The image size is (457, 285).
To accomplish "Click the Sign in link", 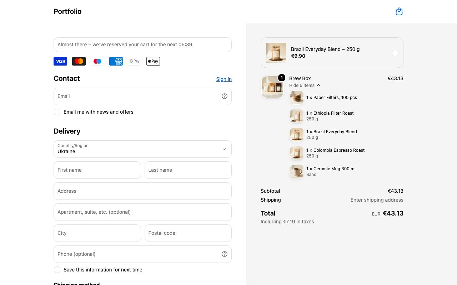I will click(224, 79).
